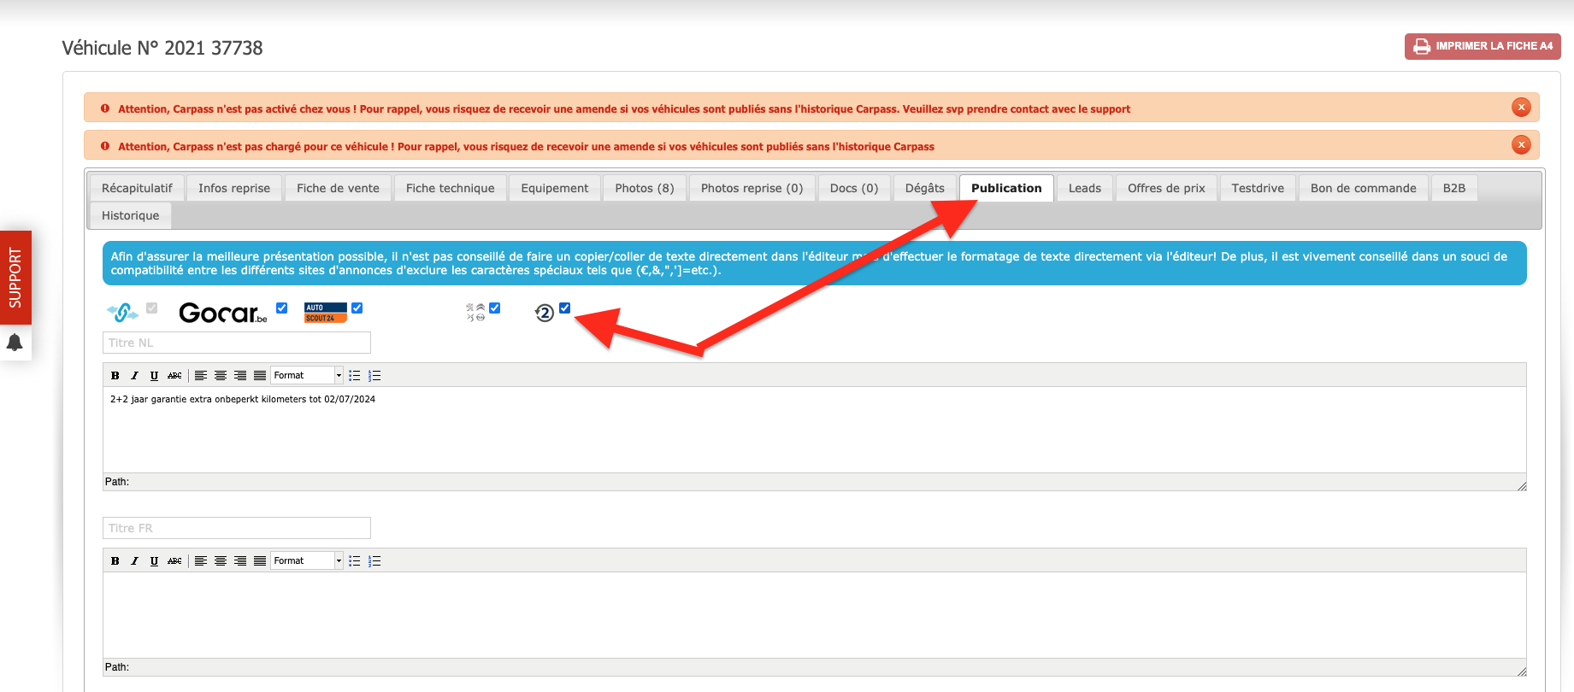Click the blue sync link logo icon

coord(123,313)
